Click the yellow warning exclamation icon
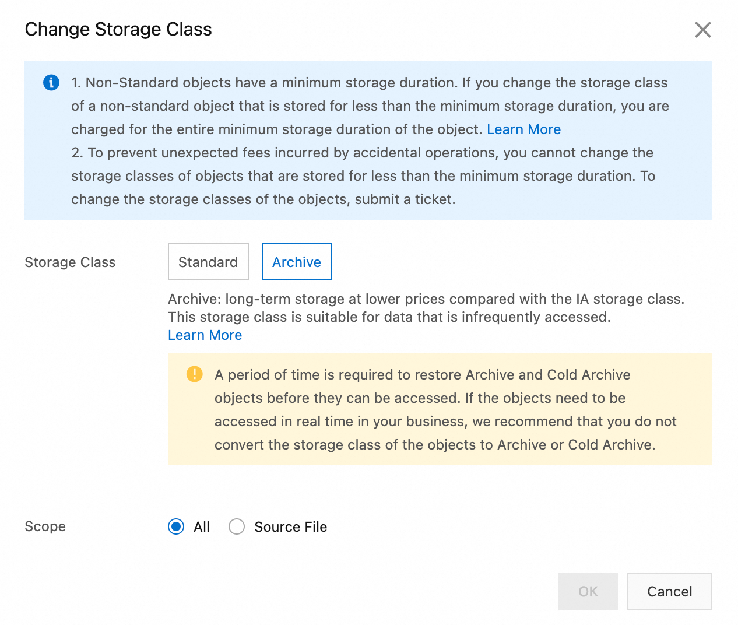The height and width of the screenshot is (625, 738). [x=194, y=374]
